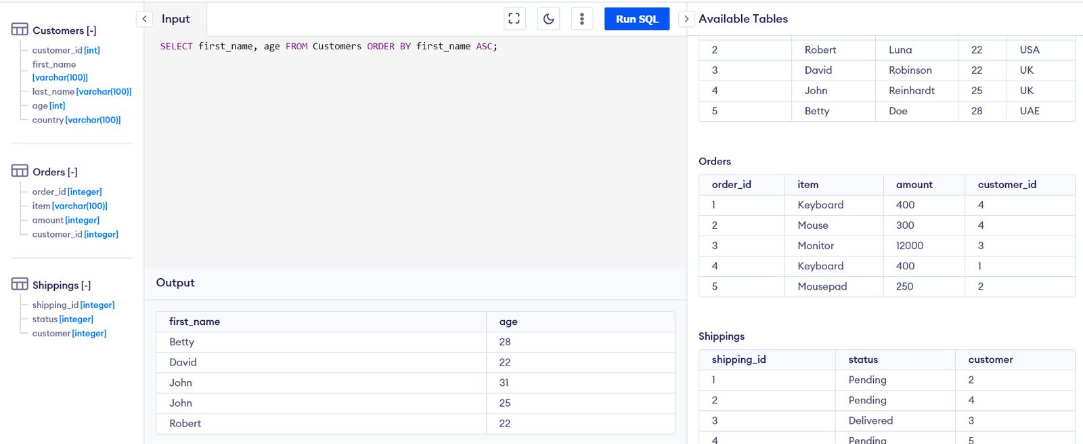Click Doe in the Customers table
Image resolution: width=1083 pixels, height=444 pixels.
[898, 110]
